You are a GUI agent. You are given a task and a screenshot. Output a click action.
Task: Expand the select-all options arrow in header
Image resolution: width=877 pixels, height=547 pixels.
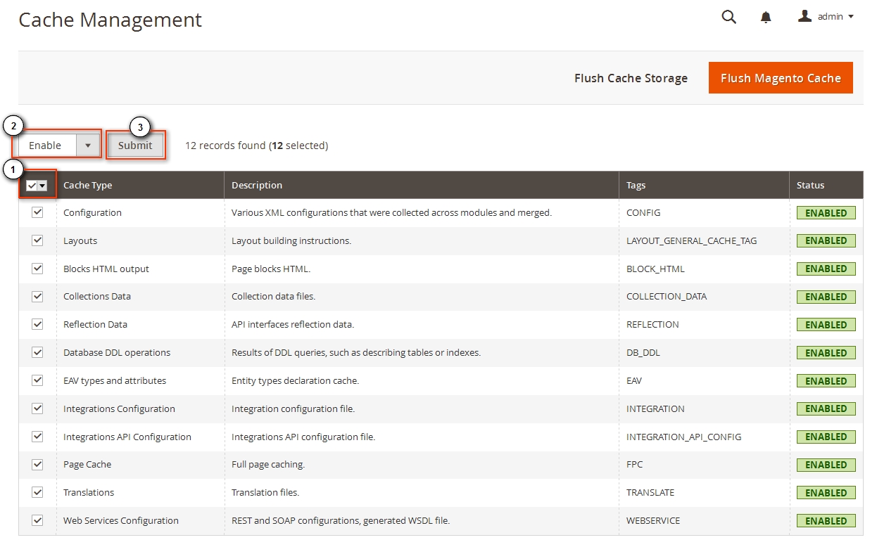(43, 186)
